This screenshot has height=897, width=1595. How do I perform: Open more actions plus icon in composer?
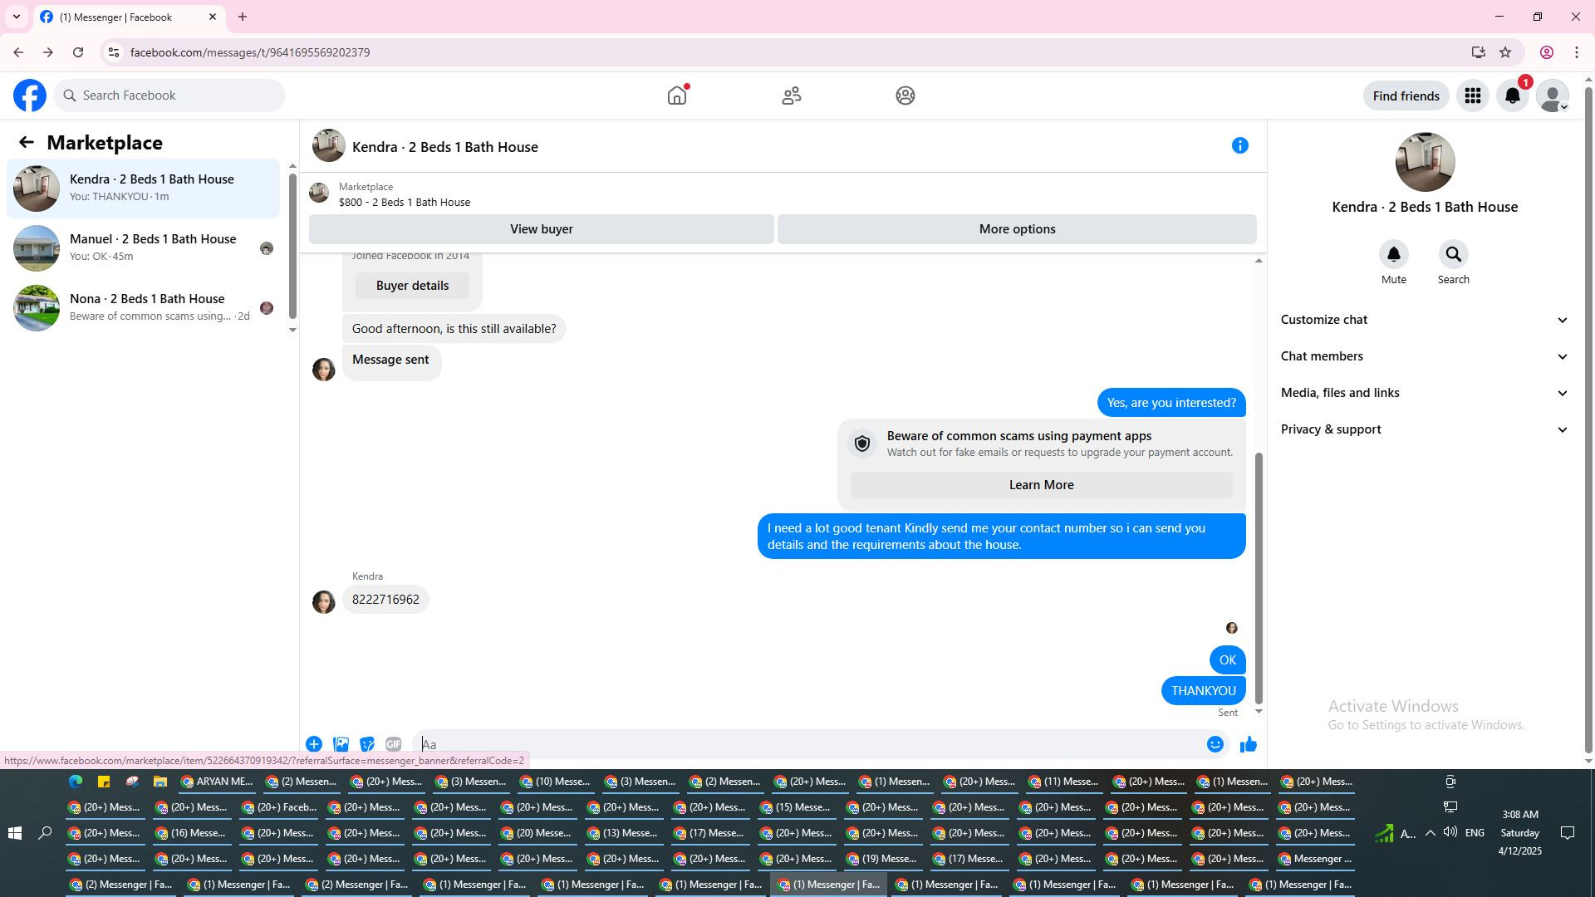314,744
